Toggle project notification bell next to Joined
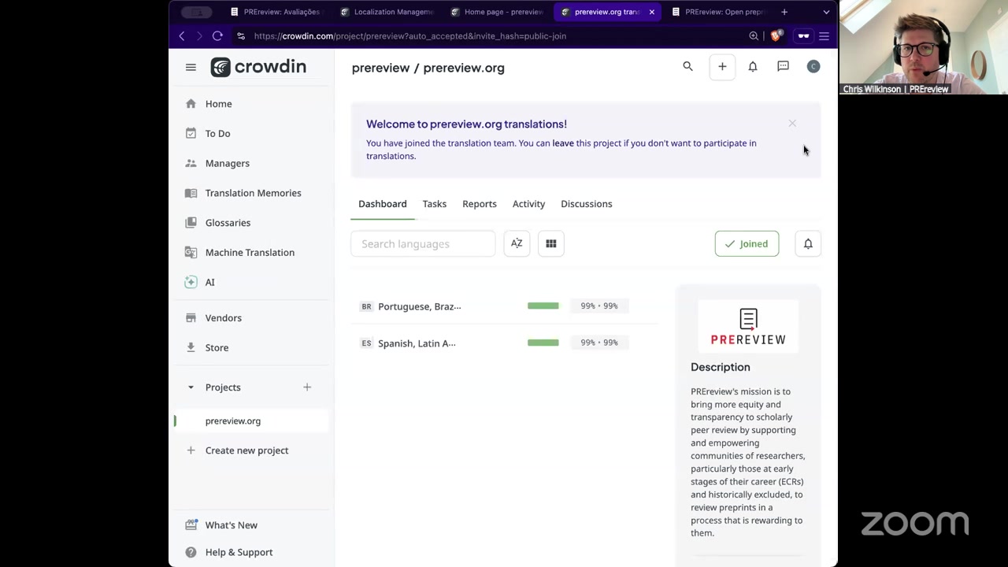Viewport: 1008px width, 567px height. 808,244
